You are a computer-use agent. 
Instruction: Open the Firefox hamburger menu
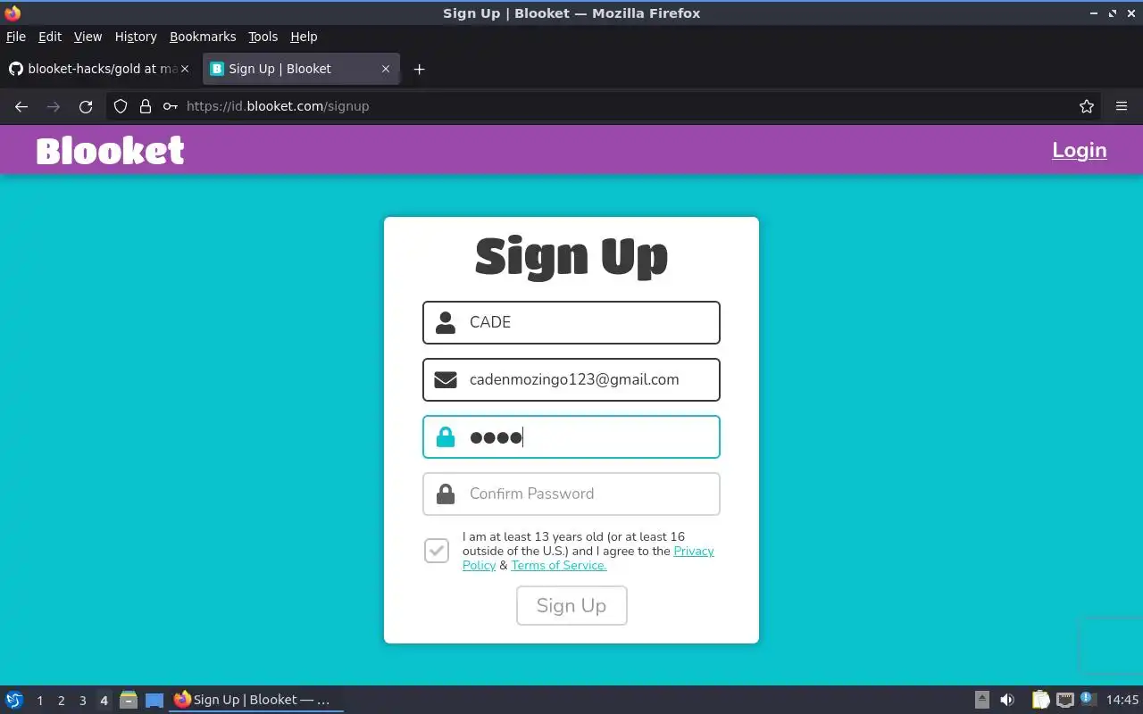point(1122,106)
